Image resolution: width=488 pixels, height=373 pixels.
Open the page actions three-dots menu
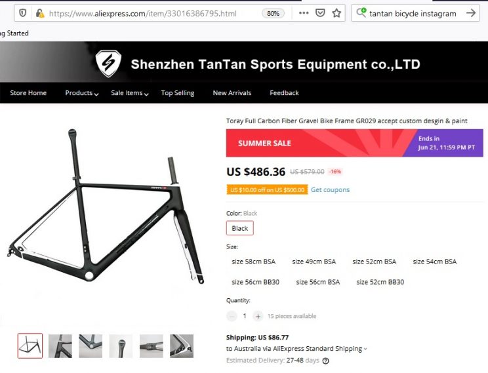pyautogui.click(x=304, y=13)
